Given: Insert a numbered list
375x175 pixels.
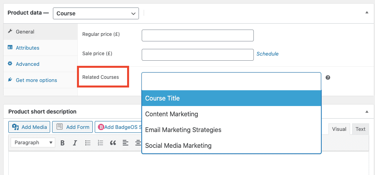Looking at the screenshot, I should coord(100,143).
